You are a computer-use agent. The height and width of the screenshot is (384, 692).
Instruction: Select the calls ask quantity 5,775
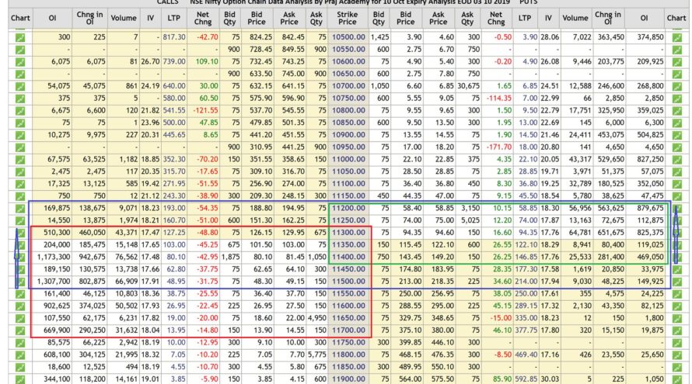point(317,355)
